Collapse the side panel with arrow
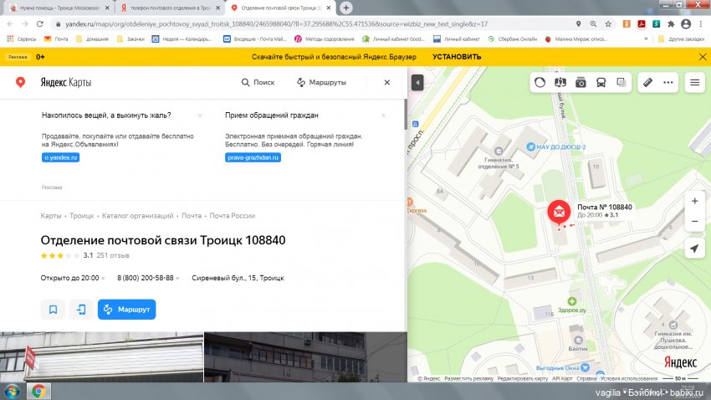Screen dimensions: 711x400 (417, 83)
